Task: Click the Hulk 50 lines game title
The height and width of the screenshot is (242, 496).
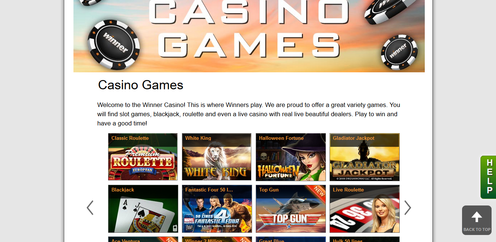Action: 348,240
